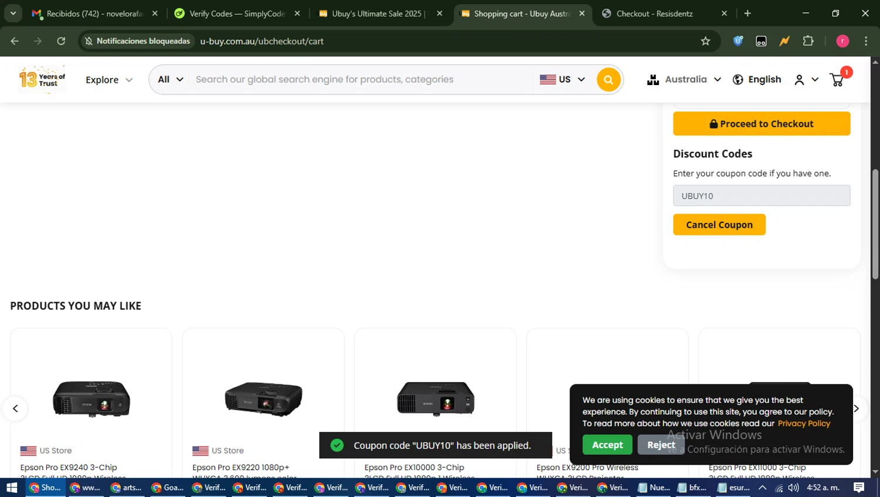
Task: Reject the cookies notice
Action: pyautogui.click(x=661, y=445)
